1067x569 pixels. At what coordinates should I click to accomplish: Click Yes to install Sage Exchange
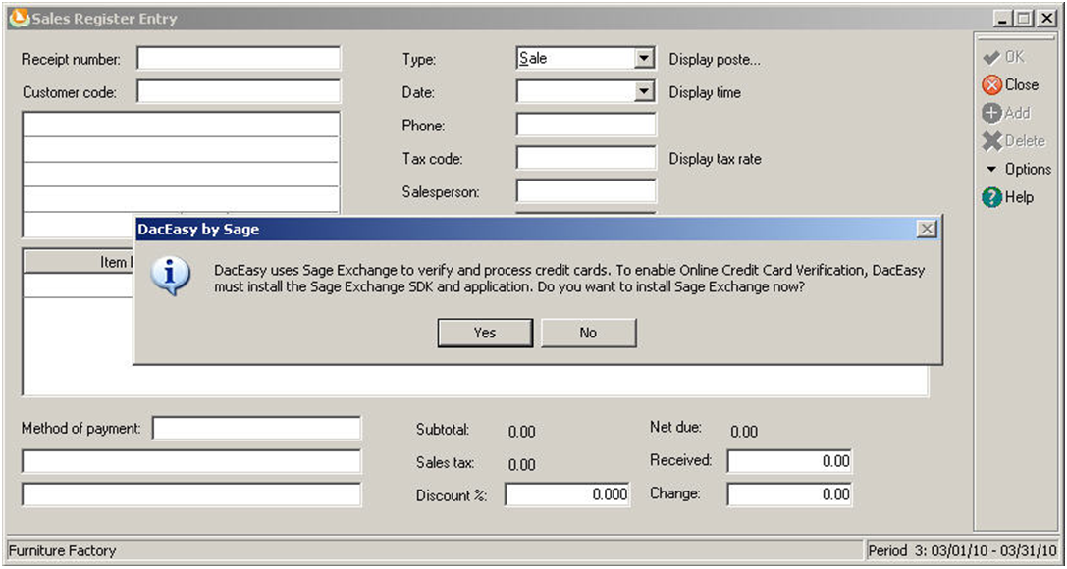(485, 333)
